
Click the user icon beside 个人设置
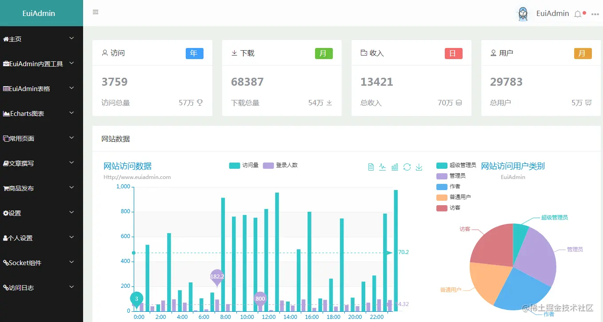point(5,238)
